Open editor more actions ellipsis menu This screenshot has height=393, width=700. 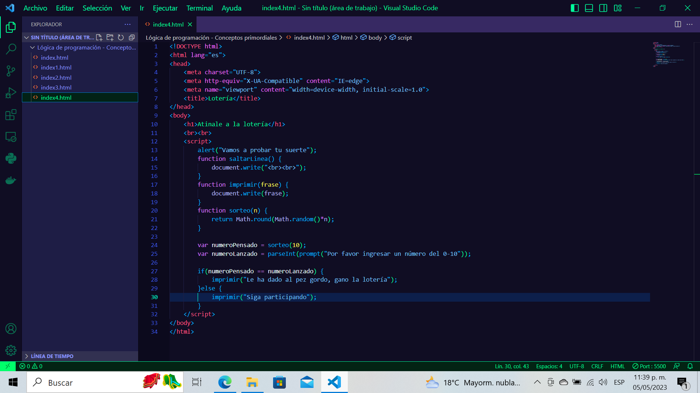689,24
